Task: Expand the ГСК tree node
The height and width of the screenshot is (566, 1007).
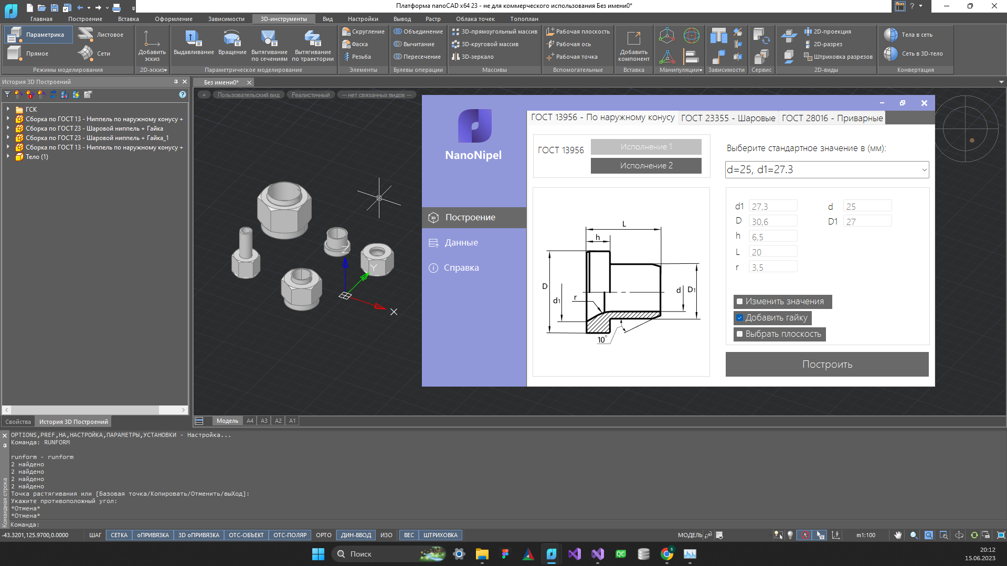Action: coord(8,110)
